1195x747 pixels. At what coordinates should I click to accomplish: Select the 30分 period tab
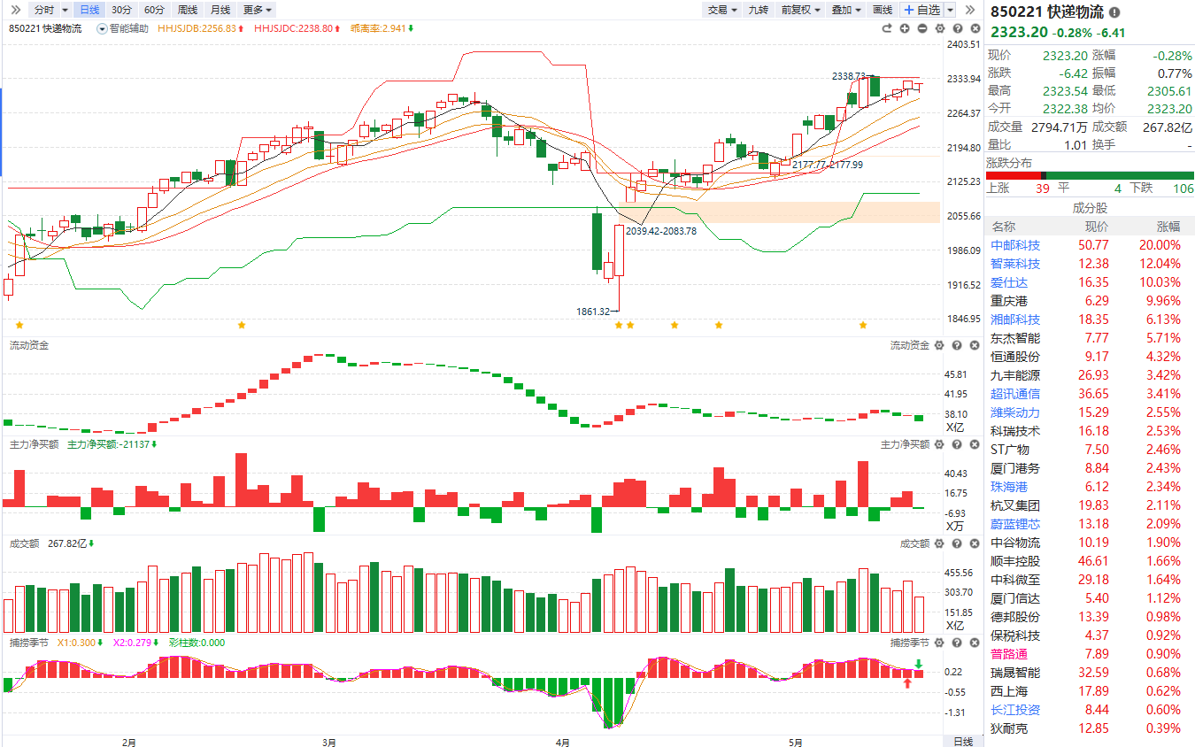[121, 10]
